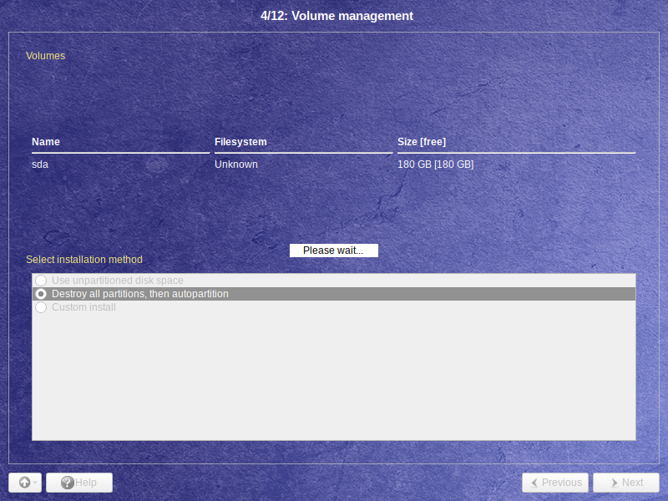This screenshot has width=668, height=501.
Task: Click the sda volume name
Action: click(x=40, y=164)
